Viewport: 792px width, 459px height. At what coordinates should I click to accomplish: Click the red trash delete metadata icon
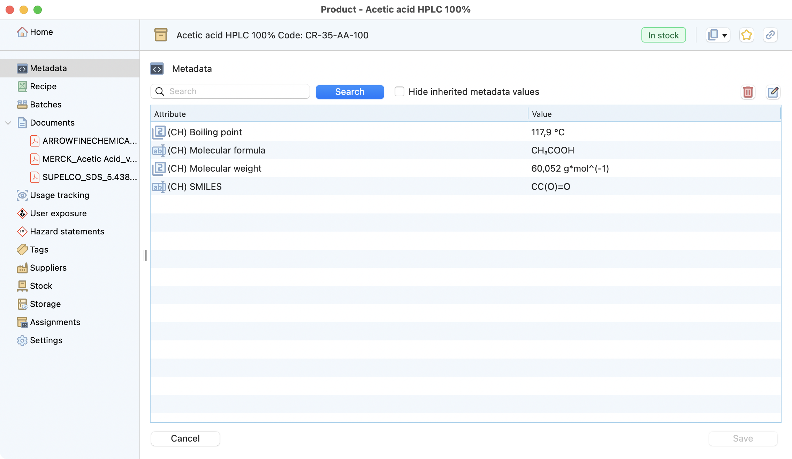tap(748, 92)
